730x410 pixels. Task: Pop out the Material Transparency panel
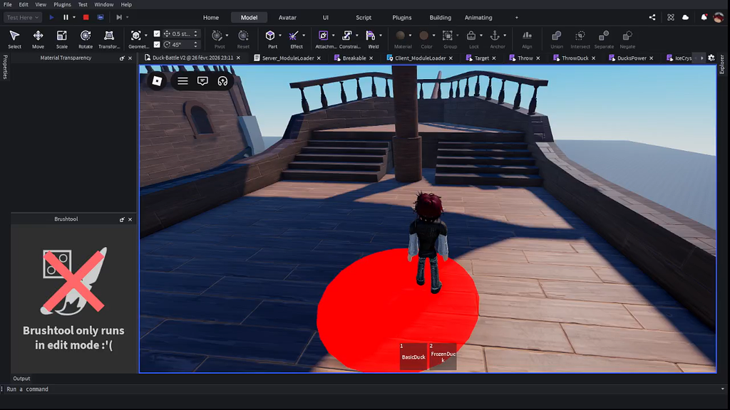(122, 58)
